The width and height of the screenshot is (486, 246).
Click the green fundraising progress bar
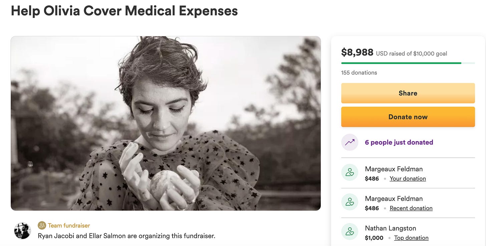408,63
